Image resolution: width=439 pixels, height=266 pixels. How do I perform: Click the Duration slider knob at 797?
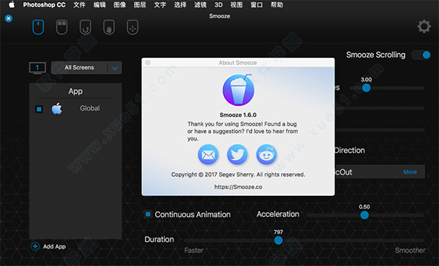[278, 240]
